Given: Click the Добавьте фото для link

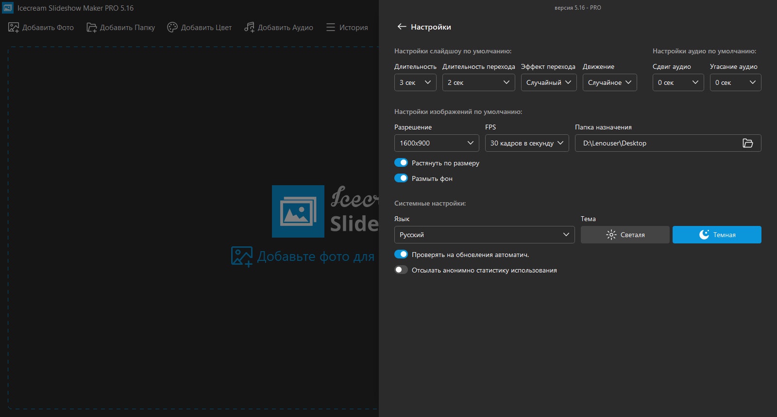Looking at the screenshot, I should (x=316, y=257).
